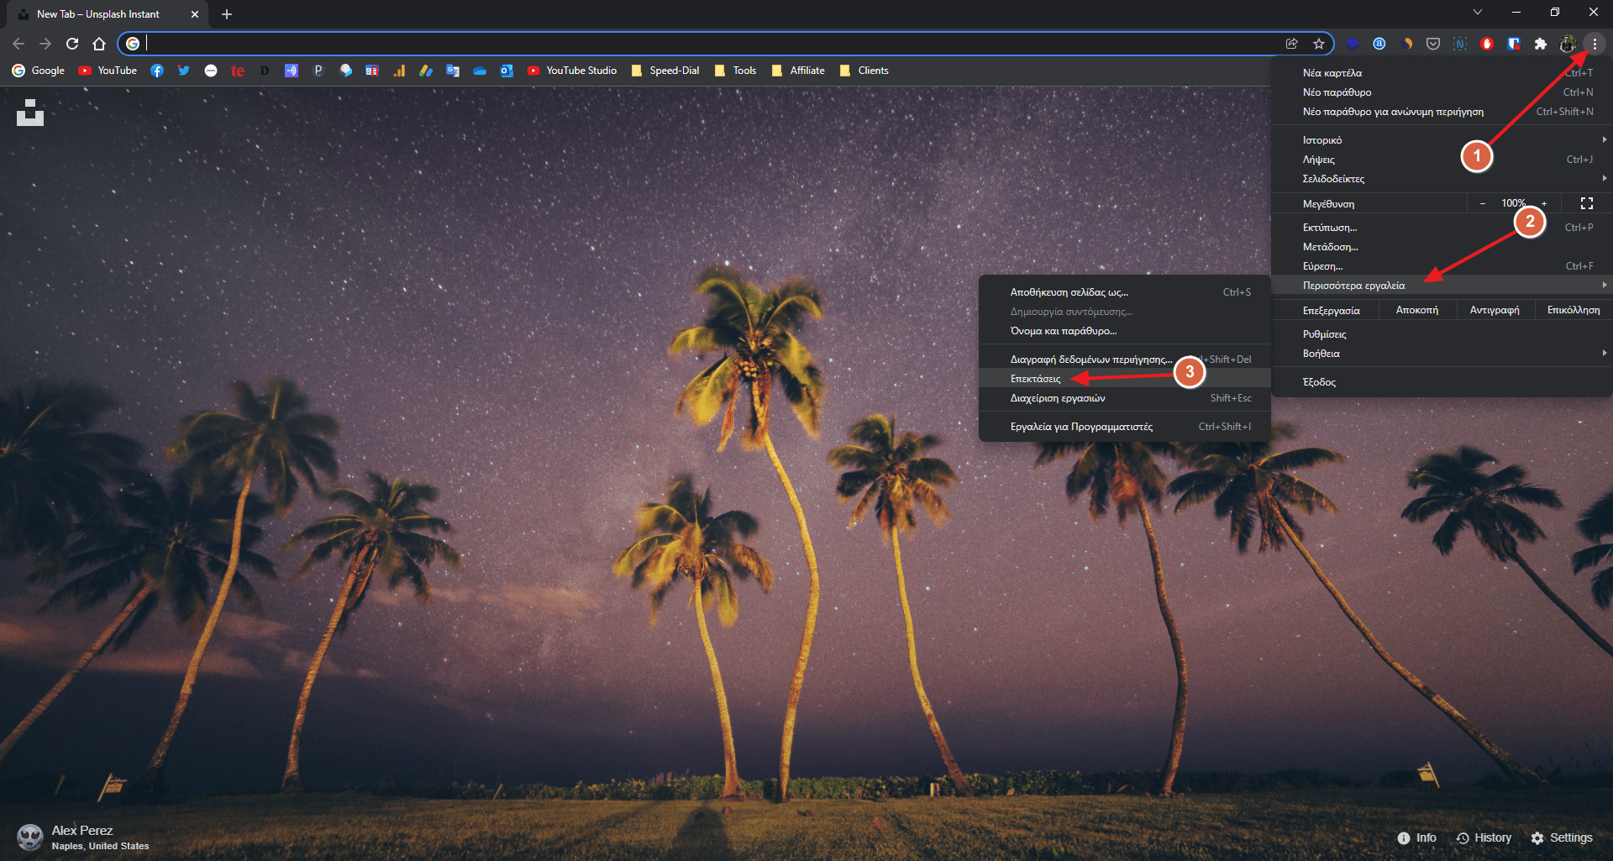Click the Pocket extension icon
1613x861 pixels.
click(x=1433, y=44)
